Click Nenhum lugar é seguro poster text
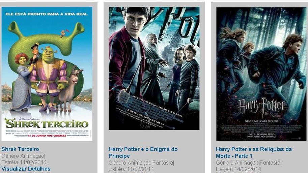 pos(261,121)
